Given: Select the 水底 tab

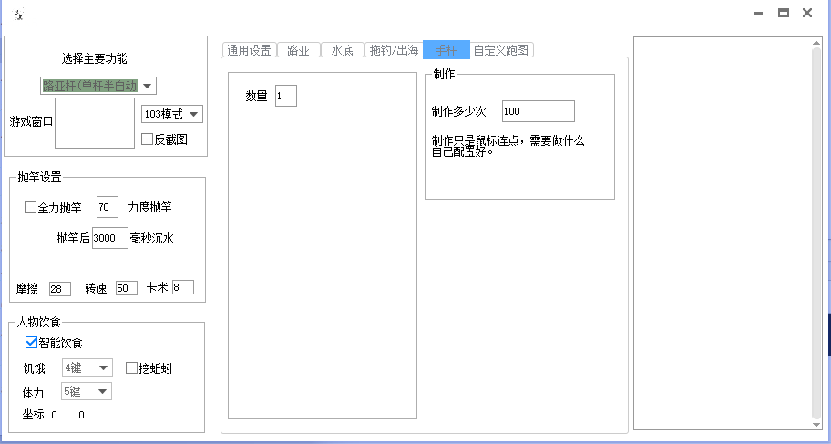Looking at the screenshot, I should (x=343, y=51).
